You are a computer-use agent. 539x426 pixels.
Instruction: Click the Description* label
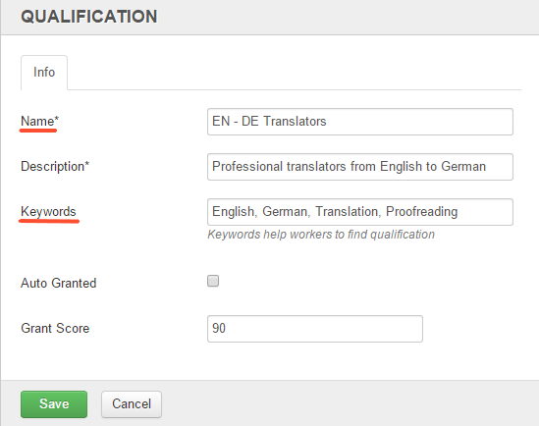click(x=55, y=166)
